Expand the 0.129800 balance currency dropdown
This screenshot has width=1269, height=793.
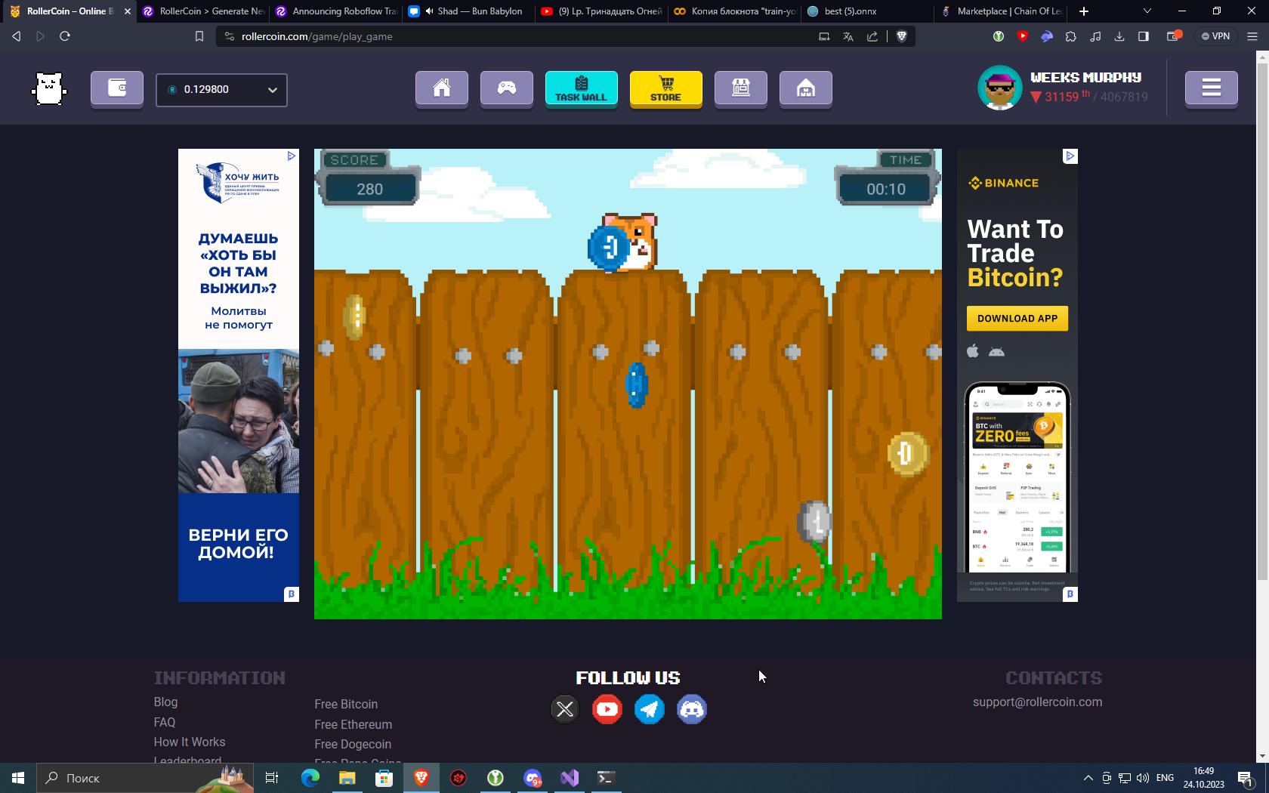point(221,90)
